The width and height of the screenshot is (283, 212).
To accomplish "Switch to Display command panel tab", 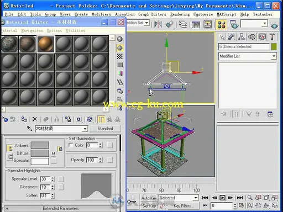I will point(262,37).
